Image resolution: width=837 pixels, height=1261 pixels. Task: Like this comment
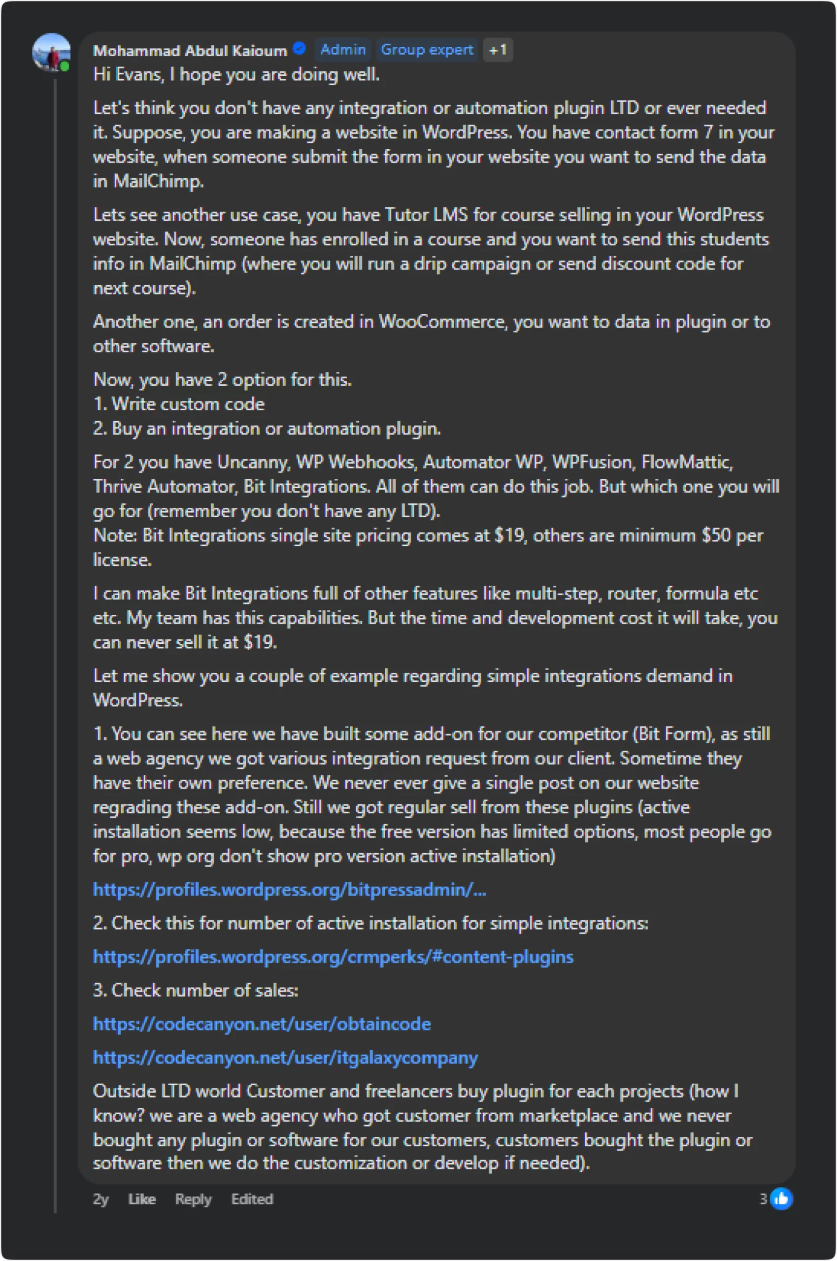point(142,1199)
